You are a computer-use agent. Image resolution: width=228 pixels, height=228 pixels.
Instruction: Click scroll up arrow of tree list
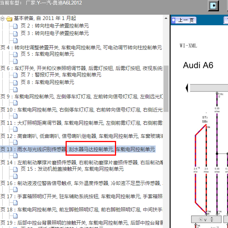pyautogui.click(x=166, y=18)
